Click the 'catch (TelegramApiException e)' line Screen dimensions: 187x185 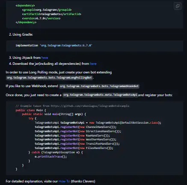(x=56, y=152)
